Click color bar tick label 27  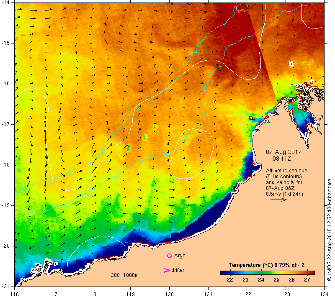(307, 280)
